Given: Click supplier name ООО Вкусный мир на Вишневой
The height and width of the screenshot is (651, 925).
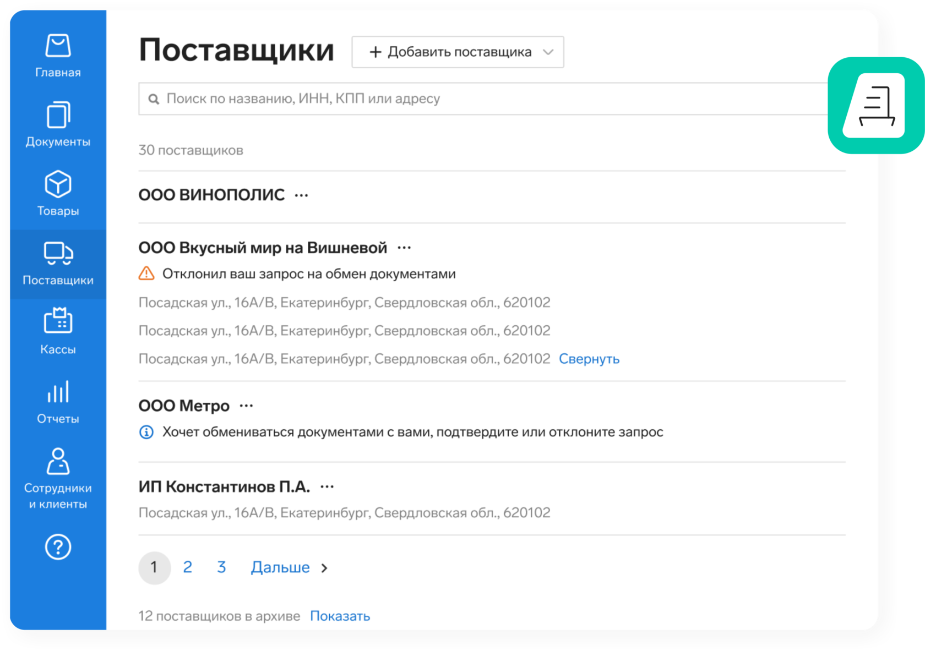Looking at the screenshot, I should pyautogui.click(x=263, y=248).
